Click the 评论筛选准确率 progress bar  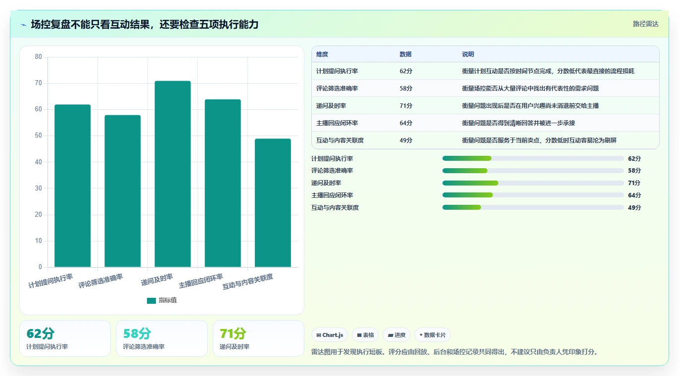(533, 171)
